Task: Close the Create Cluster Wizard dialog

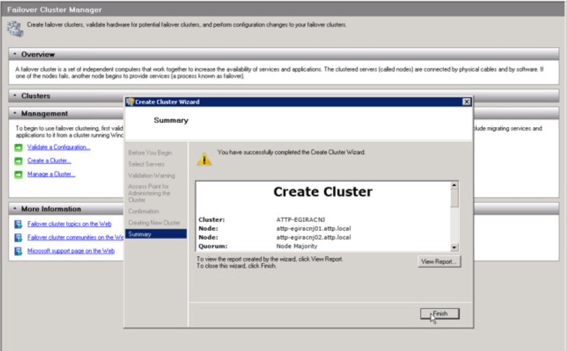Action: pyautogui.click(x=467, y=102)
